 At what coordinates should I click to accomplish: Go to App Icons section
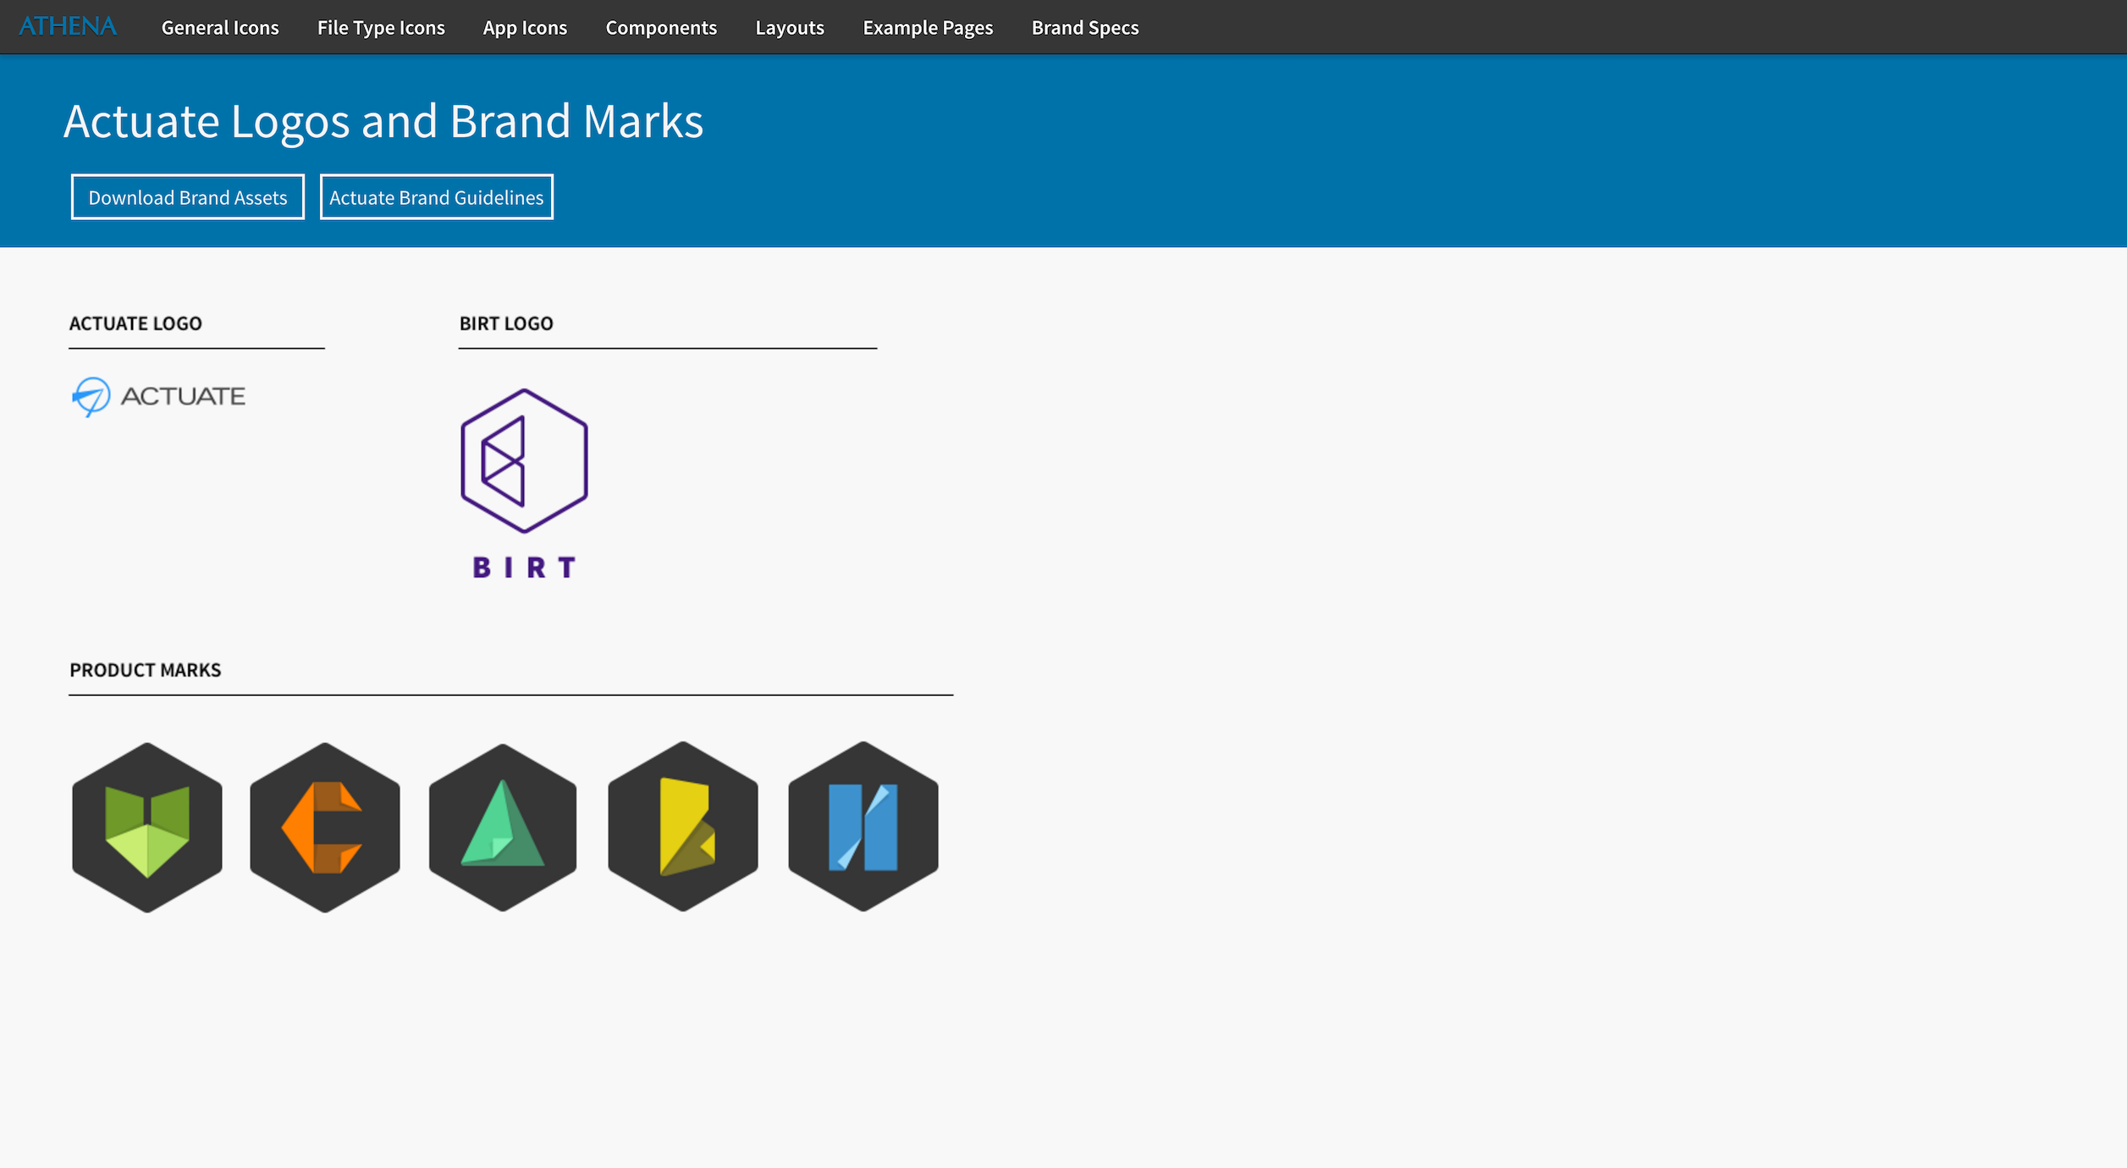click(525, 28)
